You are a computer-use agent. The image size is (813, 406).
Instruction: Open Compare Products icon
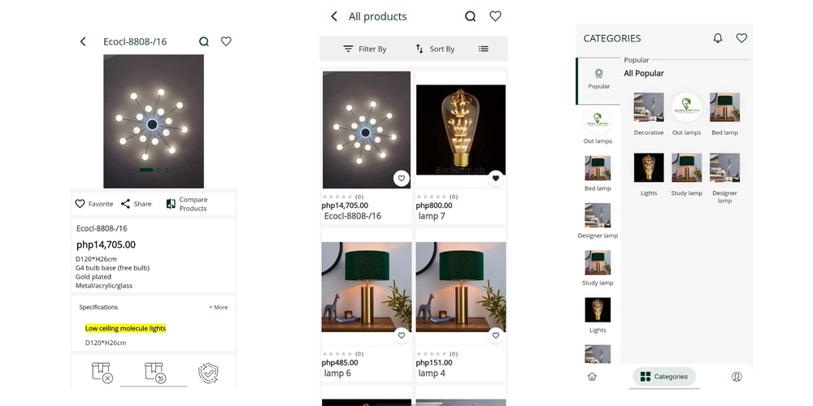point(171,204)
